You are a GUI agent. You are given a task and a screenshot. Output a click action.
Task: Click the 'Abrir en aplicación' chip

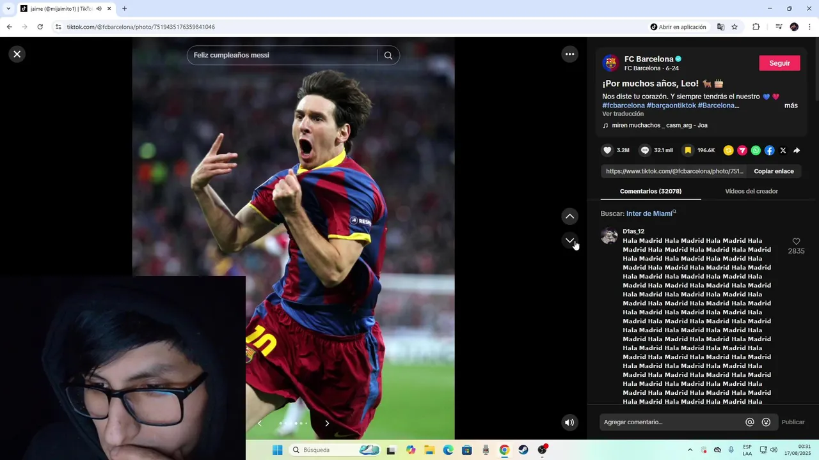pos(678,27)
